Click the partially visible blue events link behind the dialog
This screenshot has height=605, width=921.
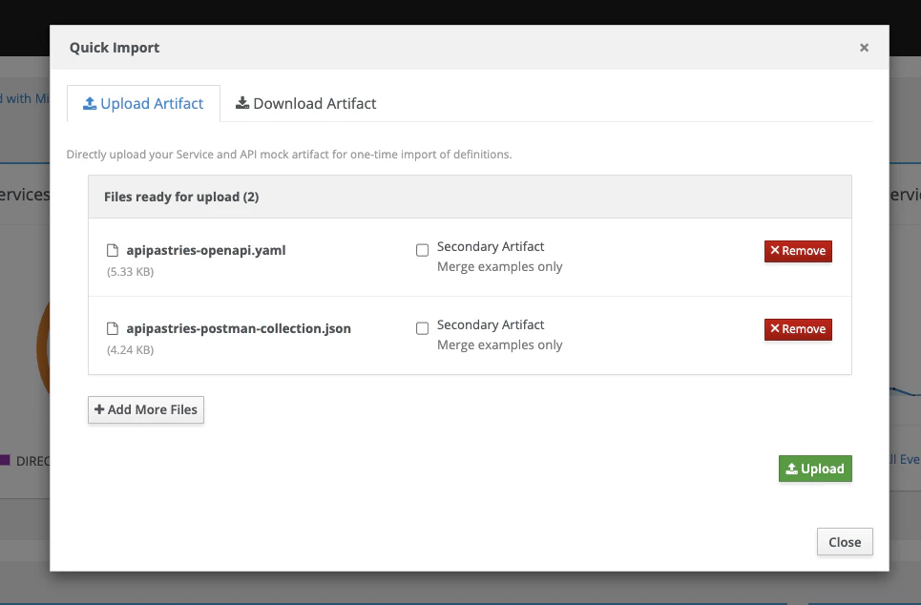click(905, 459)
